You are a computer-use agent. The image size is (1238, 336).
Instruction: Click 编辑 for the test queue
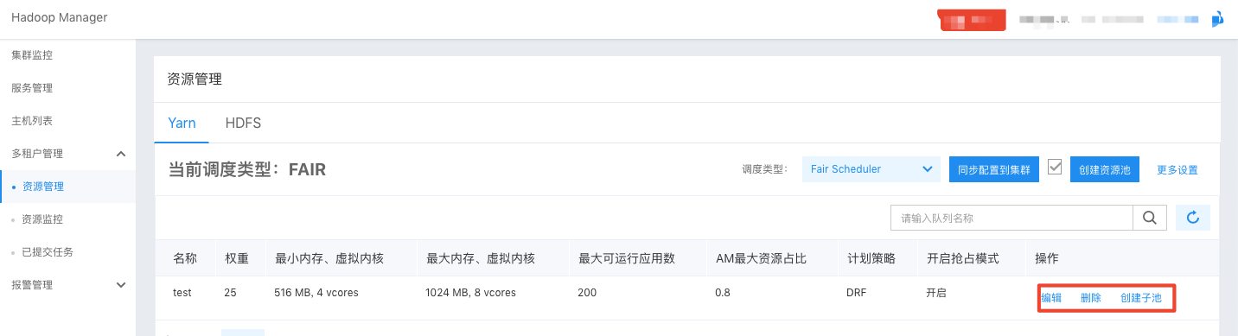[1051, 298]
